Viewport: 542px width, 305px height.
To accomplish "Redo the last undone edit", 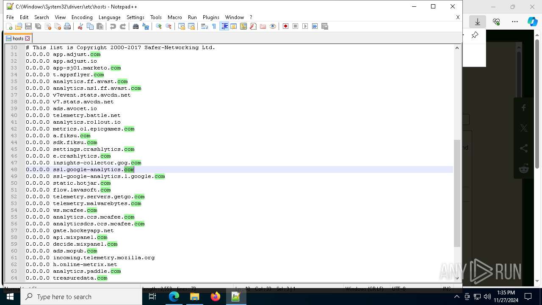I will pyautogui.click(x=123, y=26).
